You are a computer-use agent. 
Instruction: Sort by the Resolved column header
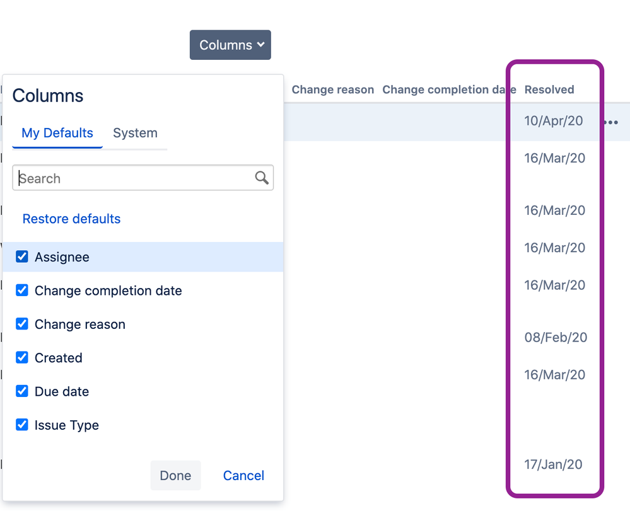549,89
